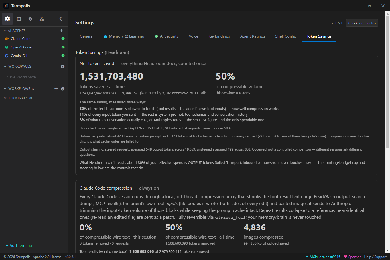
Task: Open the network topology icon in sidebar toolbar
Action: [x=42, y=19]
